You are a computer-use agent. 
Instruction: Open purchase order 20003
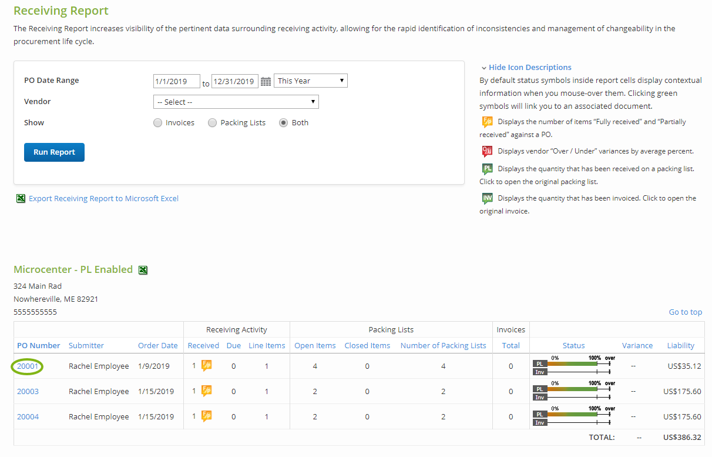pos(28,392)
